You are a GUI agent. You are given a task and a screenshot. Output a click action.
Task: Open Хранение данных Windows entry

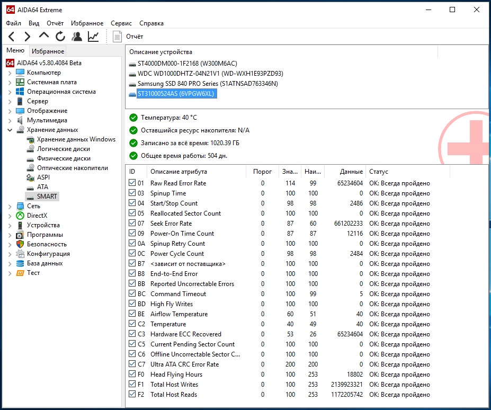[76, 139]
